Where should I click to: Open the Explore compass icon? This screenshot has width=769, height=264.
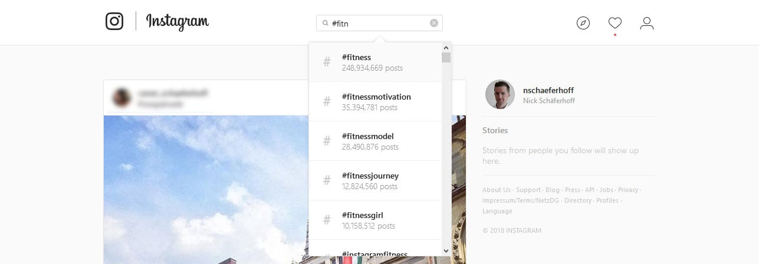pyautogui.click(x=583, y=23)
